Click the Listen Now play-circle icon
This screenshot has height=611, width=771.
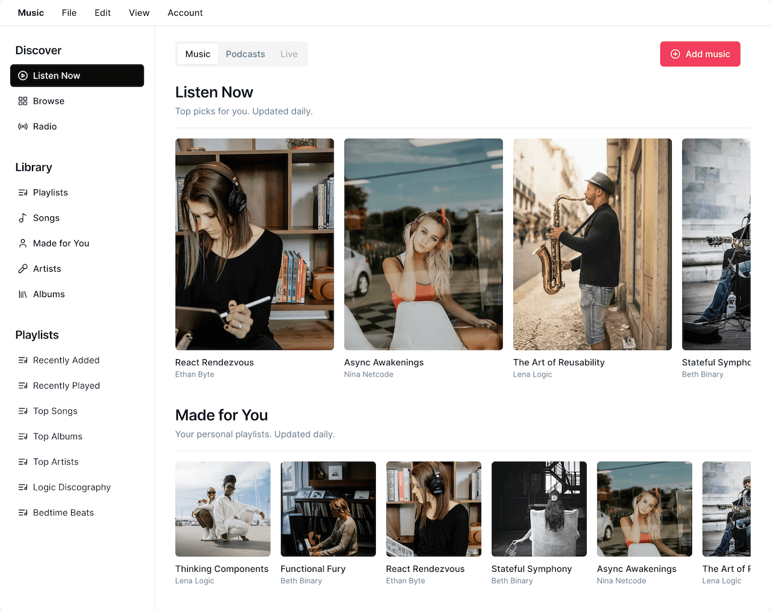(23, 76)
